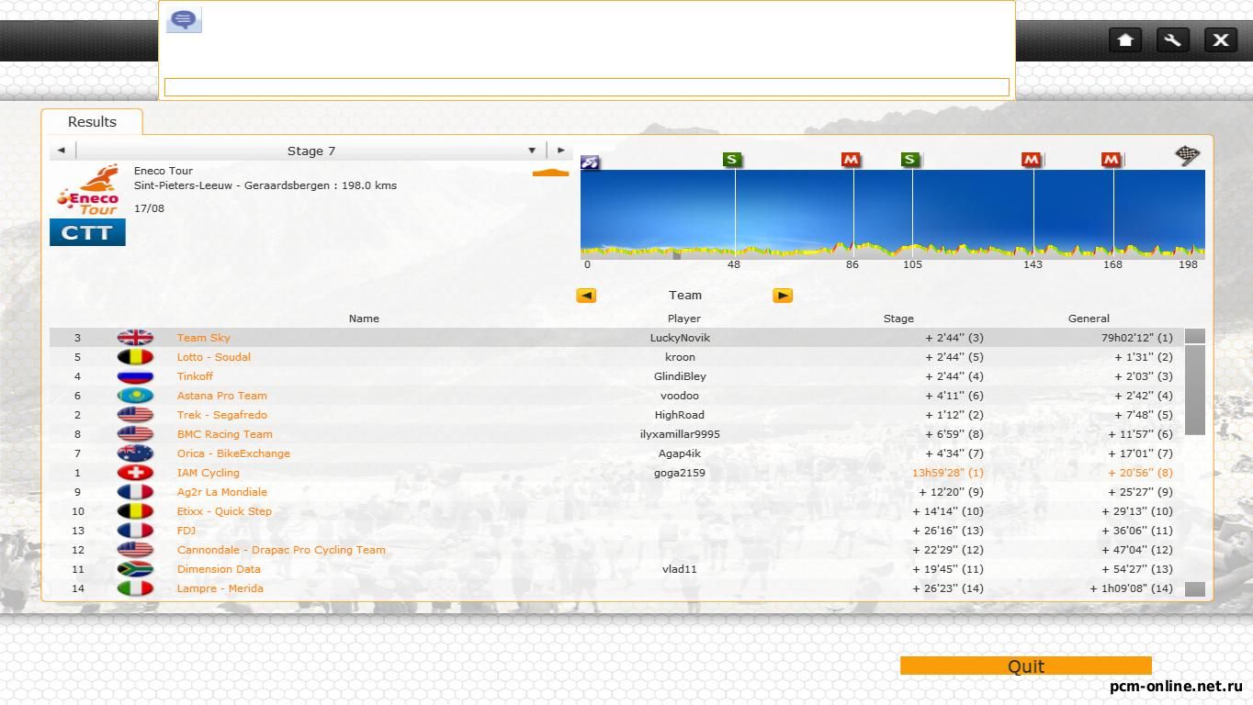The width and height of the screenshot is (1253, 705).
Task: Open BMC Racing Team link
Action: click(225, 434)
